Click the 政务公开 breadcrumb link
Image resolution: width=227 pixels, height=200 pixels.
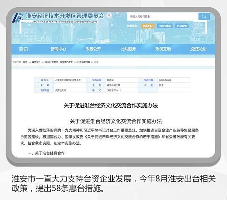36,62
